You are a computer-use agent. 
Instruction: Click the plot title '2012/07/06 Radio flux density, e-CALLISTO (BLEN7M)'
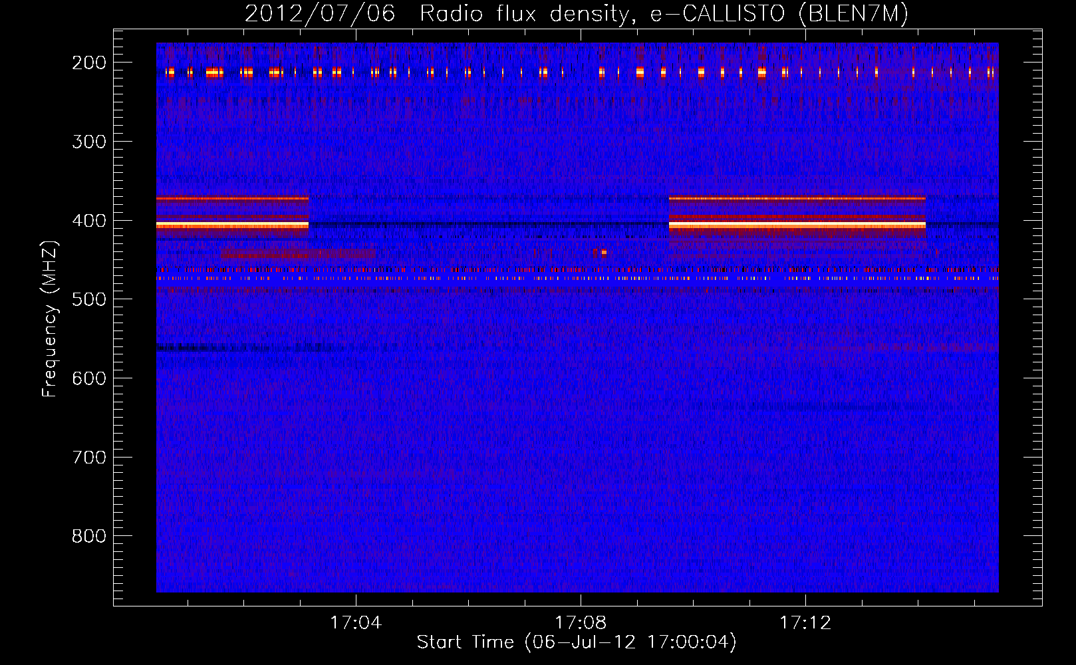tap(577, 14)
